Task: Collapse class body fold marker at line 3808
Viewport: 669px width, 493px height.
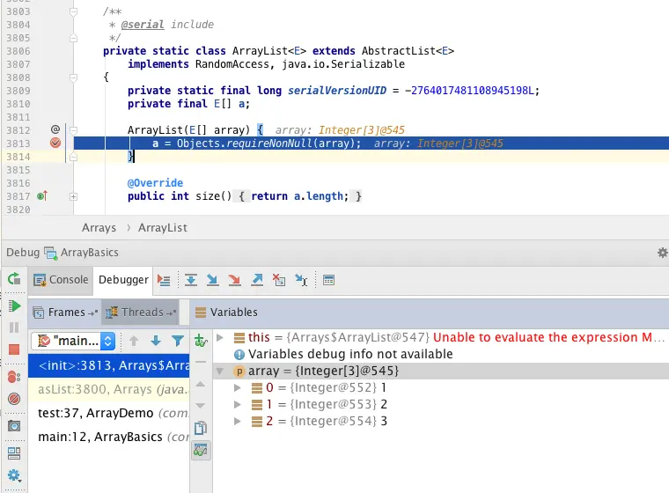Action: coord(73,77)
